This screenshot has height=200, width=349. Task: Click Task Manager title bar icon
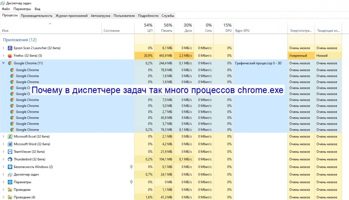(x=3, y=3)
